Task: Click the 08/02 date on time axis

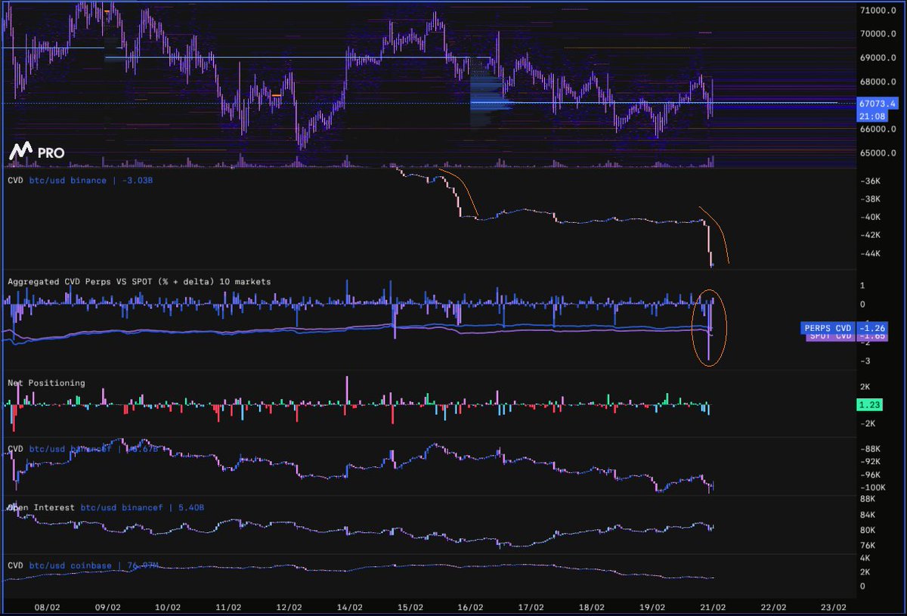Action: [47, 608]
